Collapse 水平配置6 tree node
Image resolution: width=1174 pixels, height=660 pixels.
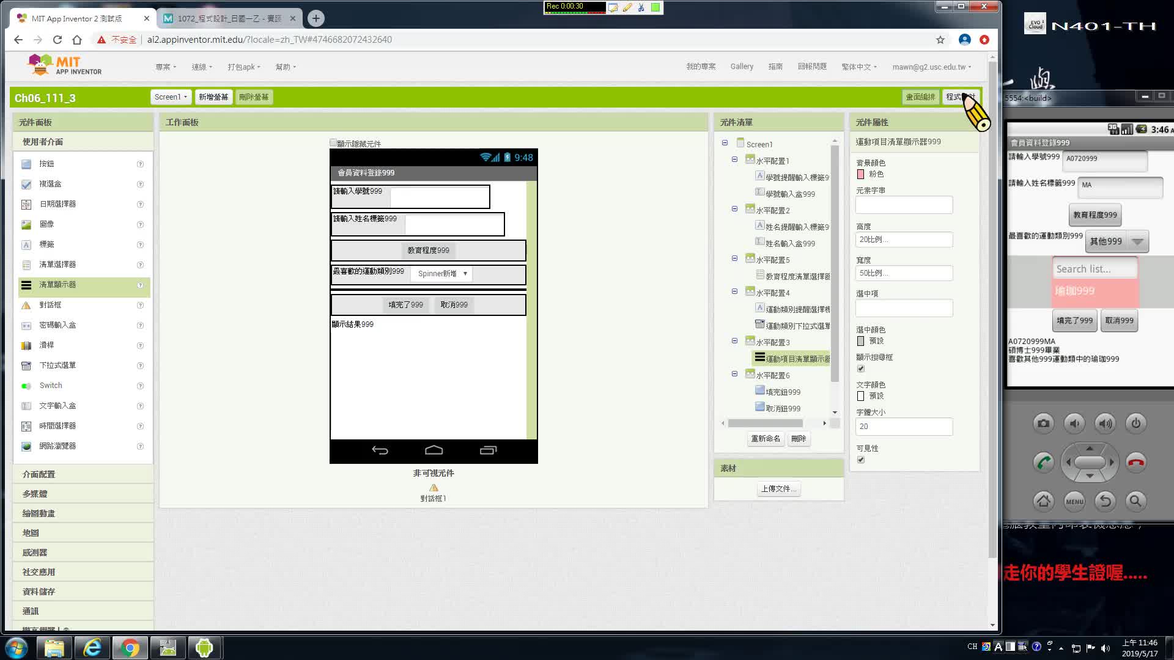pyautogui.click(x=734, y=374)
